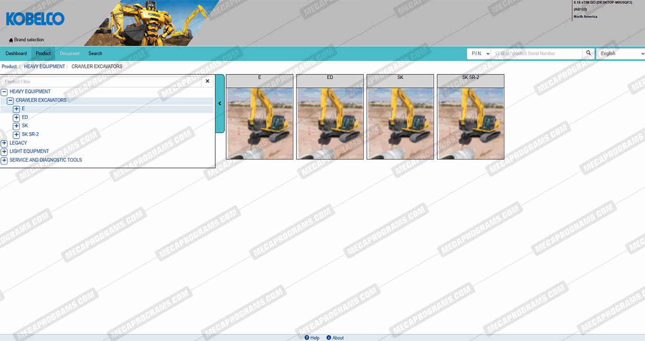Viewport: 645px width, 341px height.
Task: Collapse the CRAWLER EXCAVATORS node
Action: point(10,100)
